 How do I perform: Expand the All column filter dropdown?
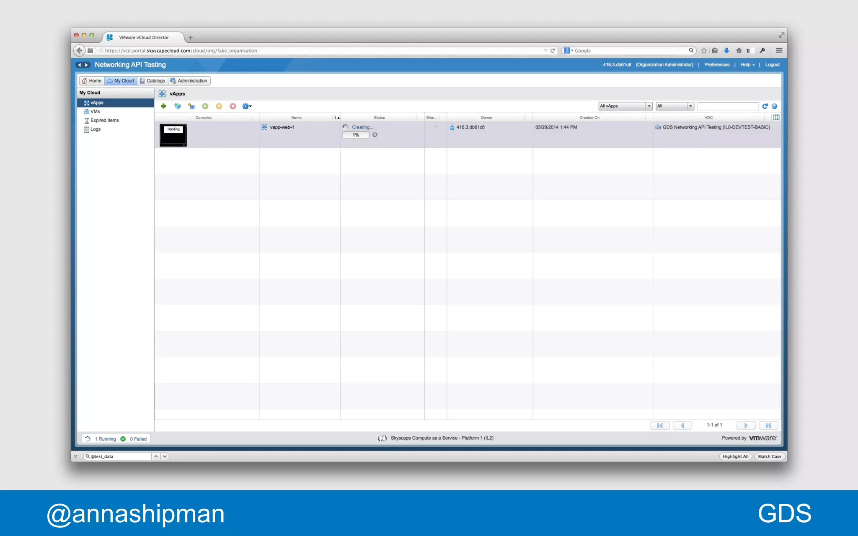(690, 106)
